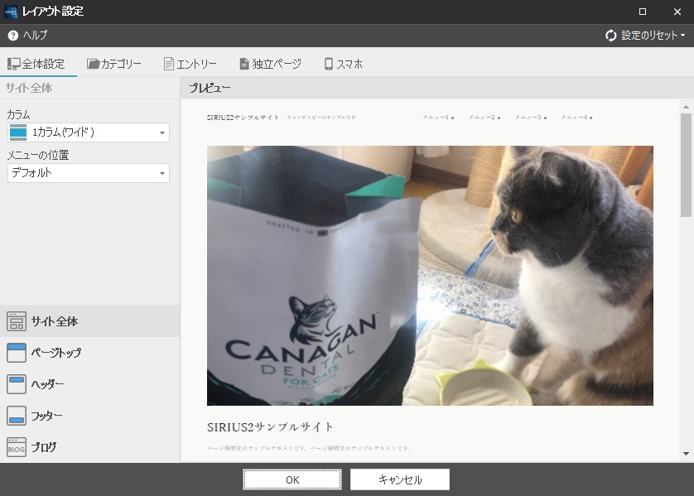Click the ページトップ section icon
Viewport: 694px width, 496px height.
tap(17, 353)
